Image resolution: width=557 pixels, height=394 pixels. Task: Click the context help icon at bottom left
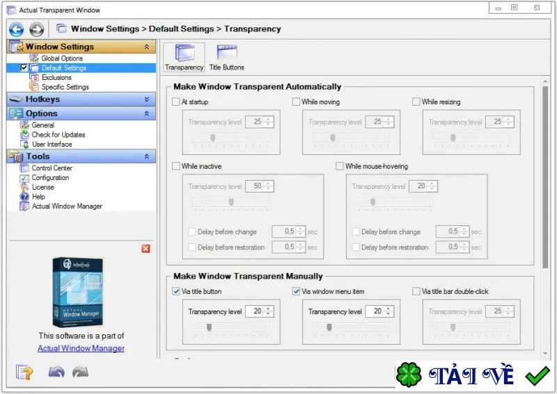click(x=24, y=372)
